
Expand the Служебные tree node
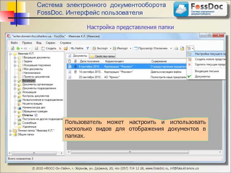pos(15,123)
